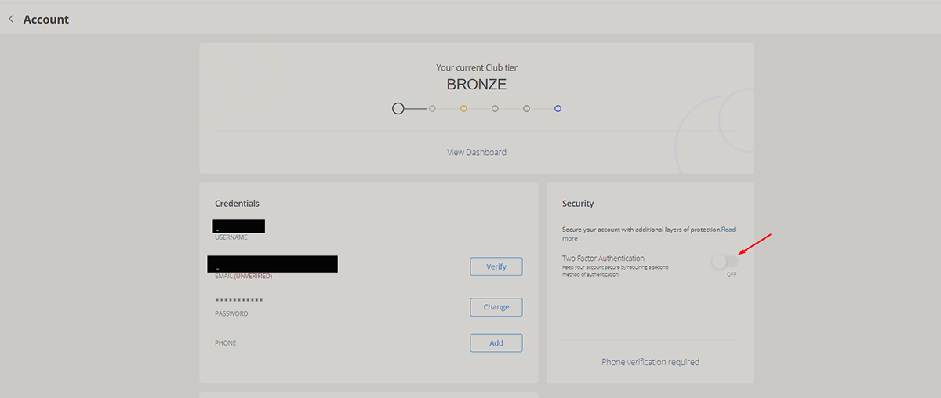
Task: Click the BRONZE tier title
Action: click(477, 85)
